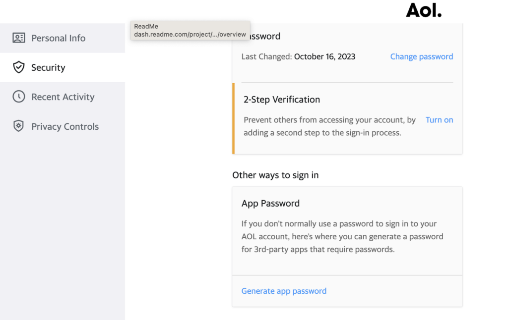Click the orange highlight bar beside 2-Step Verification
Image resolution: width=508 pixels, height=320 pixels.
(x=233, y=117)
